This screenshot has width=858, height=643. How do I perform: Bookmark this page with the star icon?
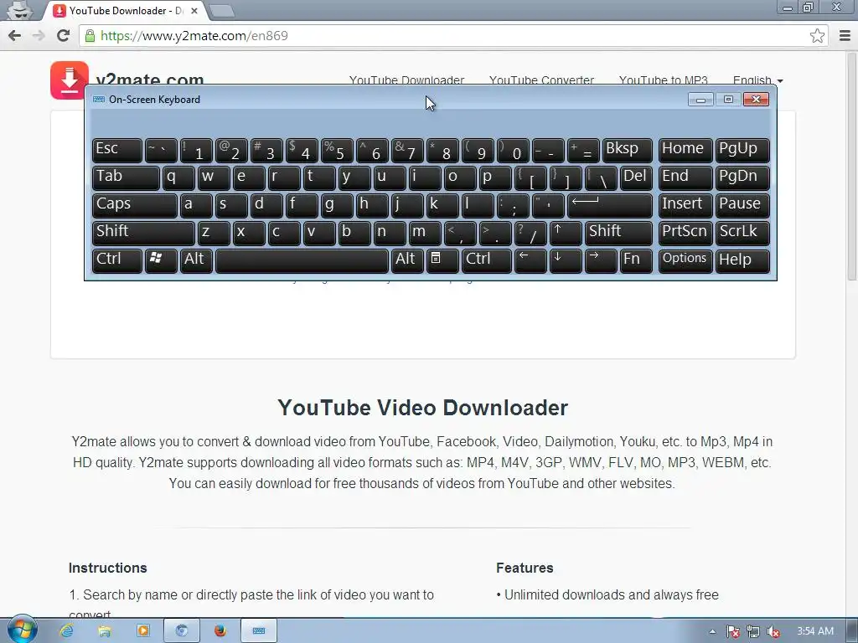point(817,35)
